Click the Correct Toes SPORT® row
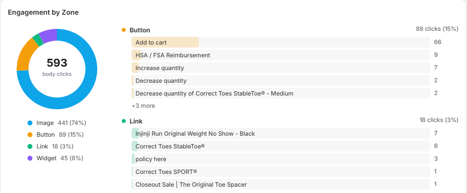This screenshot has height=193, width=467. 280,171
